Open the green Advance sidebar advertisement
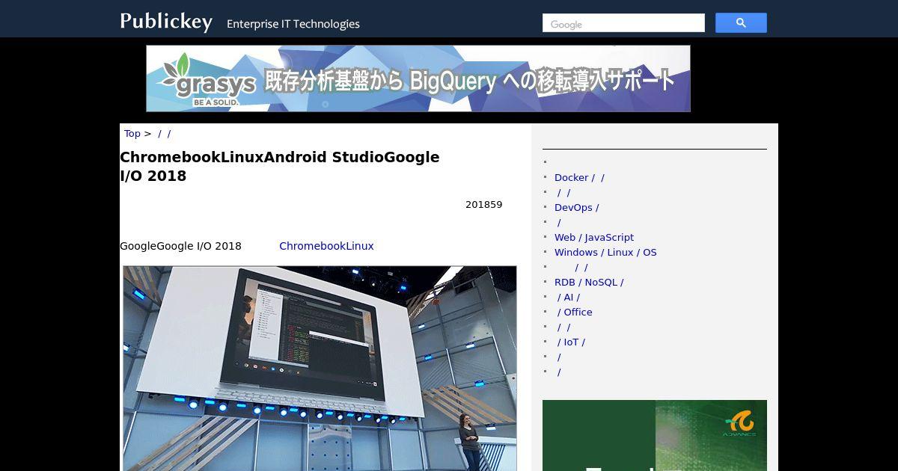The image size is (898, 471). coord(655,435)
